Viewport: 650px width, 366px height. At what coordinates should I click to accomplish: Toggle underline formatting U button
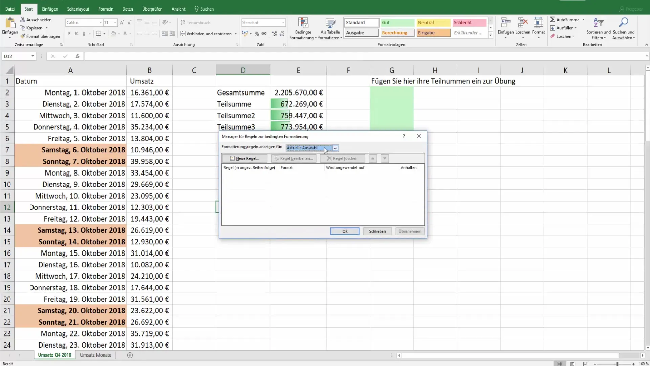tap(84, 34)
